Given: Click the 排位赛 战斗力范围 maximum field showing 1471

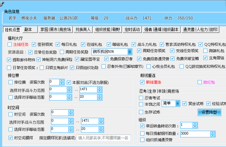Looking at the screenshot, I should pos(91,89).
